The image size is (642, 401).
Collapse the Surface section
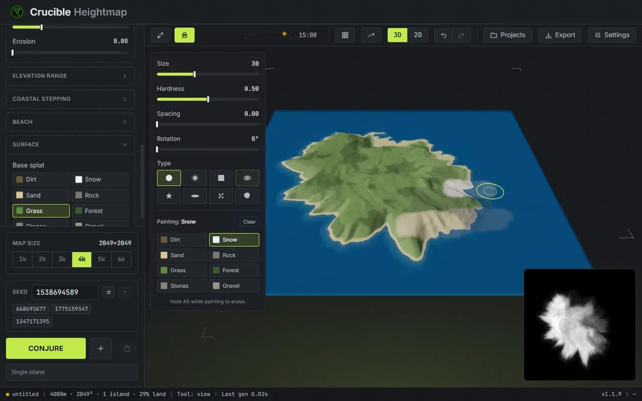[x=70, y=144]
